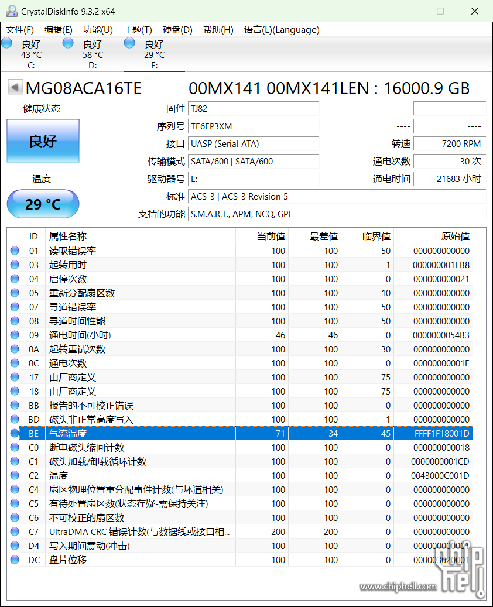Click the 固件 field showing TJ82
Image resolution: width=493 pixels, height=607 pixels.
pyautogui.click(x=254, y=109)
